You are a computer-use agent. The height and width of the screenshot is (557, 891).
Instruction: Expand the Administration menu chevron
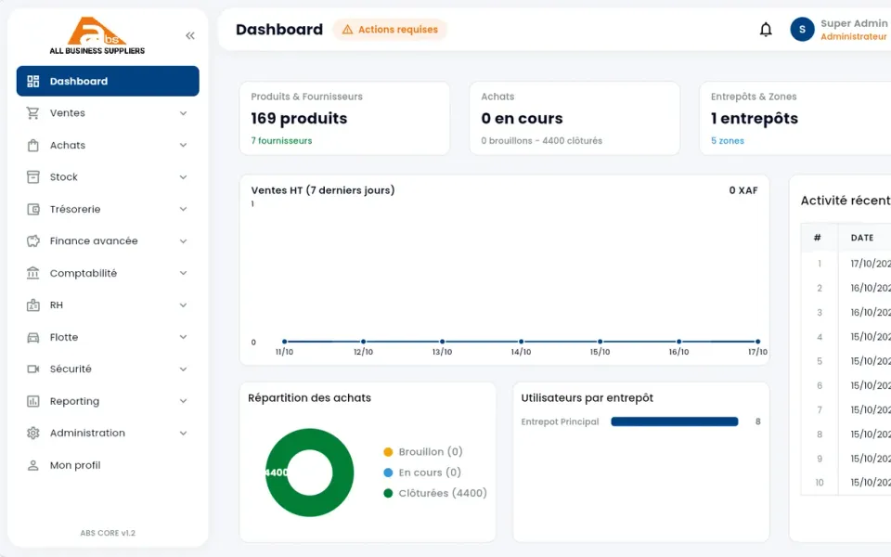tap(183, 434)
